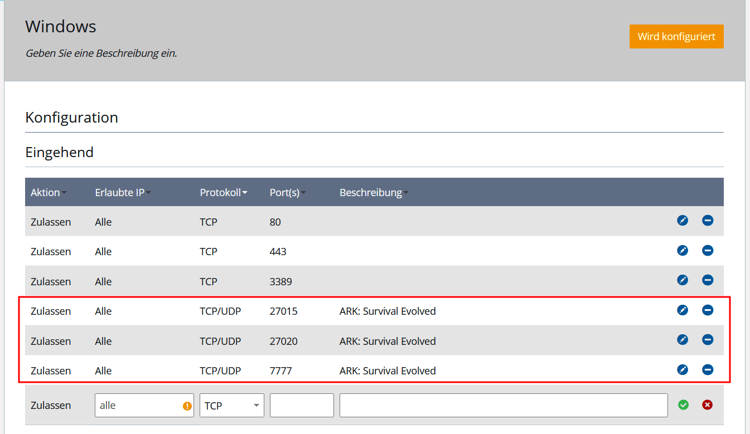
Task: Cancel new rule with red X
Action: point(708,405)
